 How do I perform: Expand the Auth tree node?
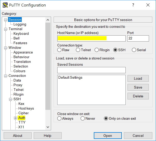[15, 118]
